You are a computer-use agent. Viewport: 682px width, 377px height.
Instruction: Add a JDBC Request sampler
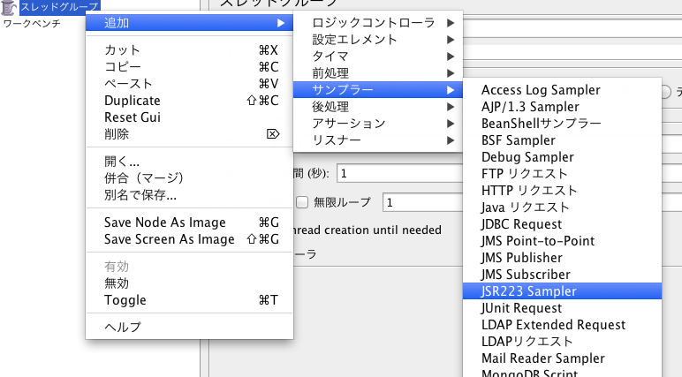[563, 224]
